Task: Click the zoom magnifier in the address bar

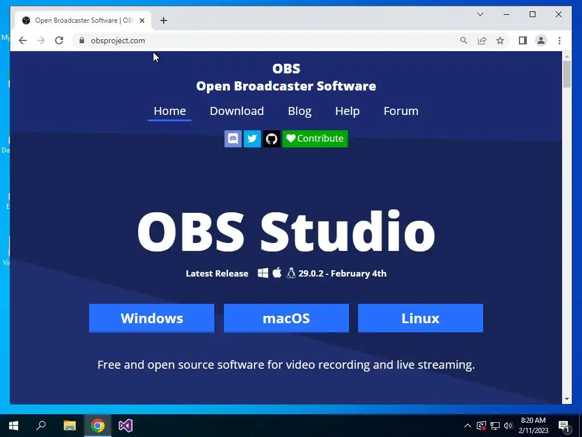Action: tap(464, 40)
